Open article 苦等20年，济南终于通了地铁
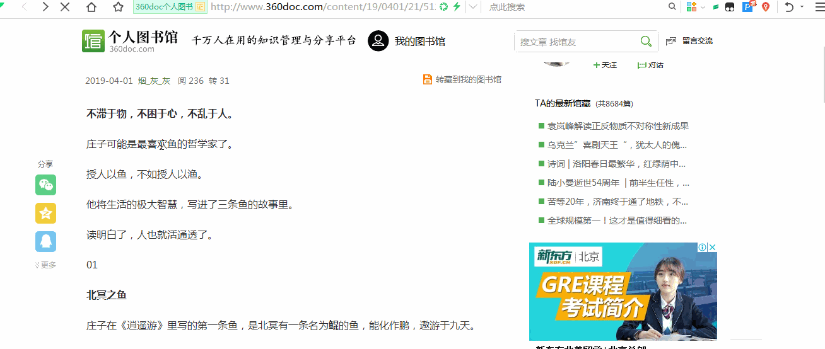825x349 pixels. (617, 202)
